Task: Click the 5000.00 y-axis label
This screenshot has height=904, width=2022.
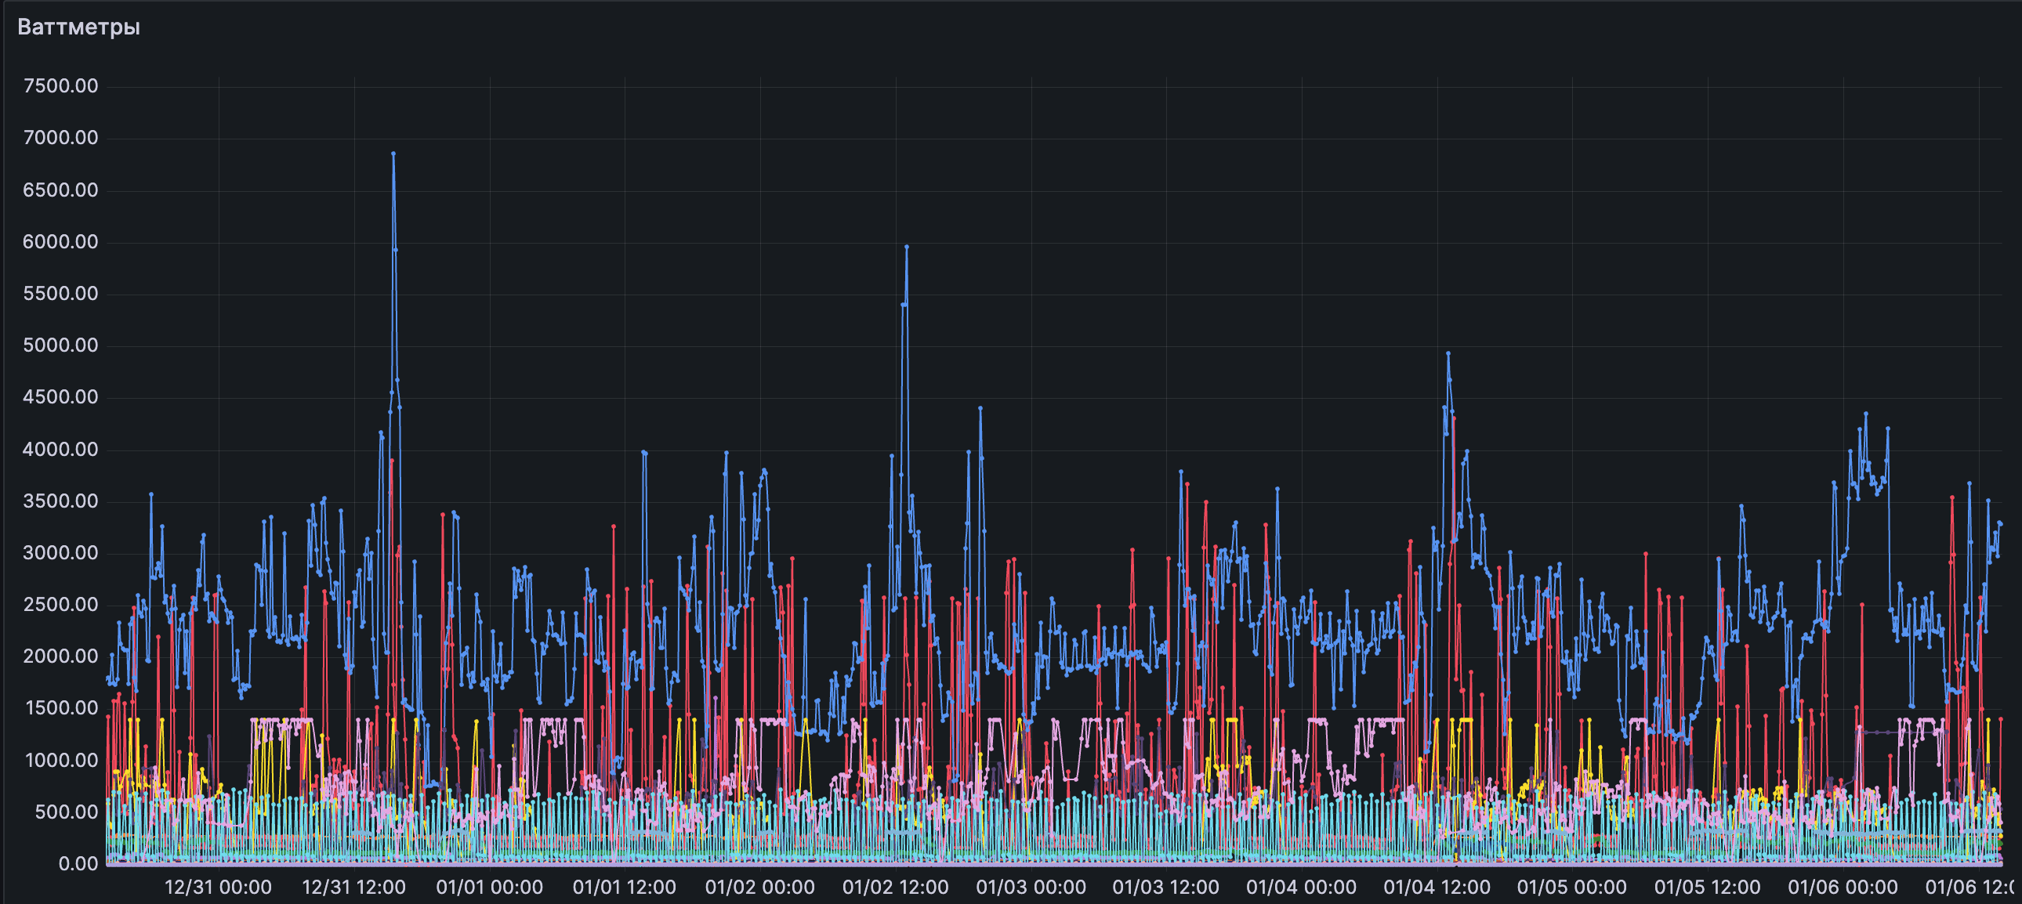Action: [61, 345]
